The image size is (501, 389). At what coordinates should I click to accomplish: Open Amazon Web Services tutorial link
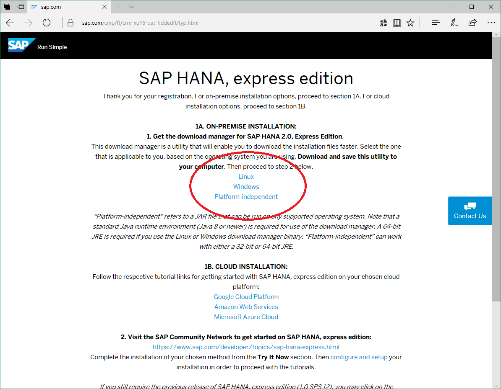point(246,307)
